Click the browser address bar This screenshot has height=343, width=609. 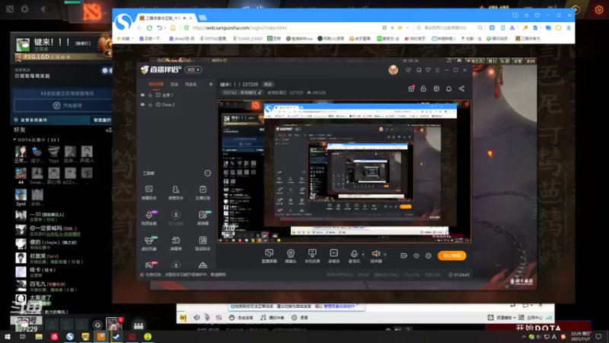[283, 27]
